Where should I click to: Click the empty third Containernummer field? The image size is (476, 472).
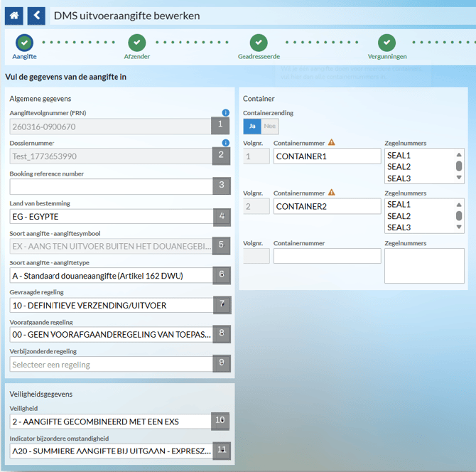click(328, 256)
